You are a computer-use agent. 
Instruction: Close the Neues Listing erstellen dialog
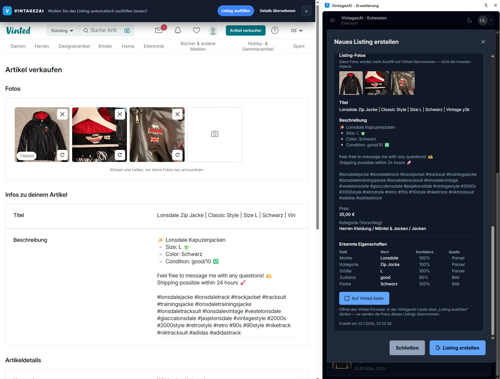(483, 42)
